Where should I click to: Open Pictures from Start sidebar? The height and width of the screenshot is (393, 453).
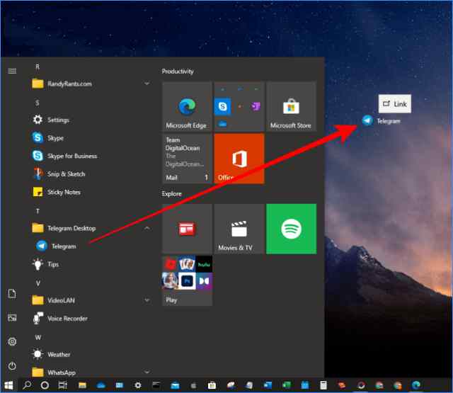pos(12,318)
